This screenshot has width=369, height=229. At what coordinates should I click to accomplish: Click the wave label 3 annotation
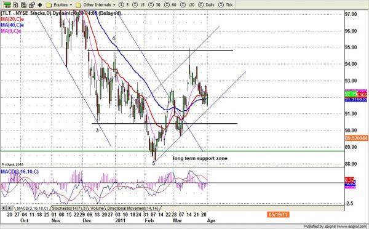[97, 130]
